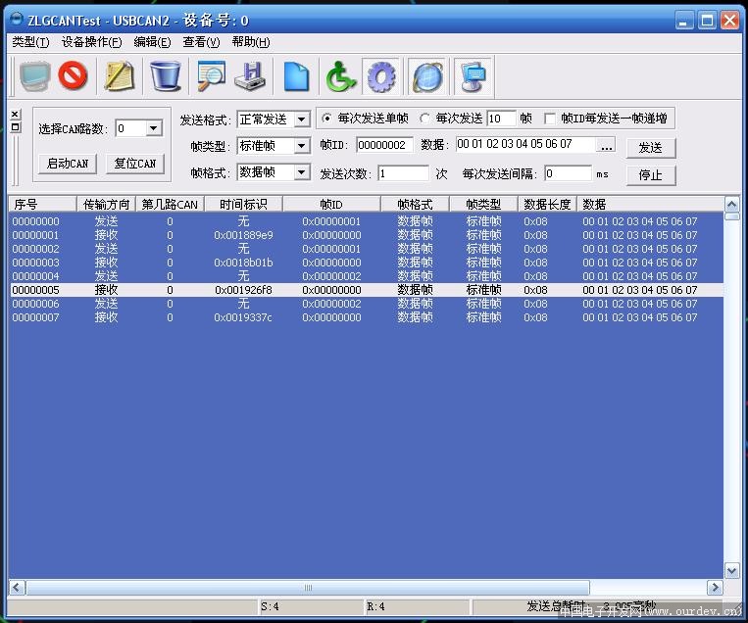Viewport: 748px width, 623px height.
Task: Click the 启动CAN button
Action: (x=68, y=164)
